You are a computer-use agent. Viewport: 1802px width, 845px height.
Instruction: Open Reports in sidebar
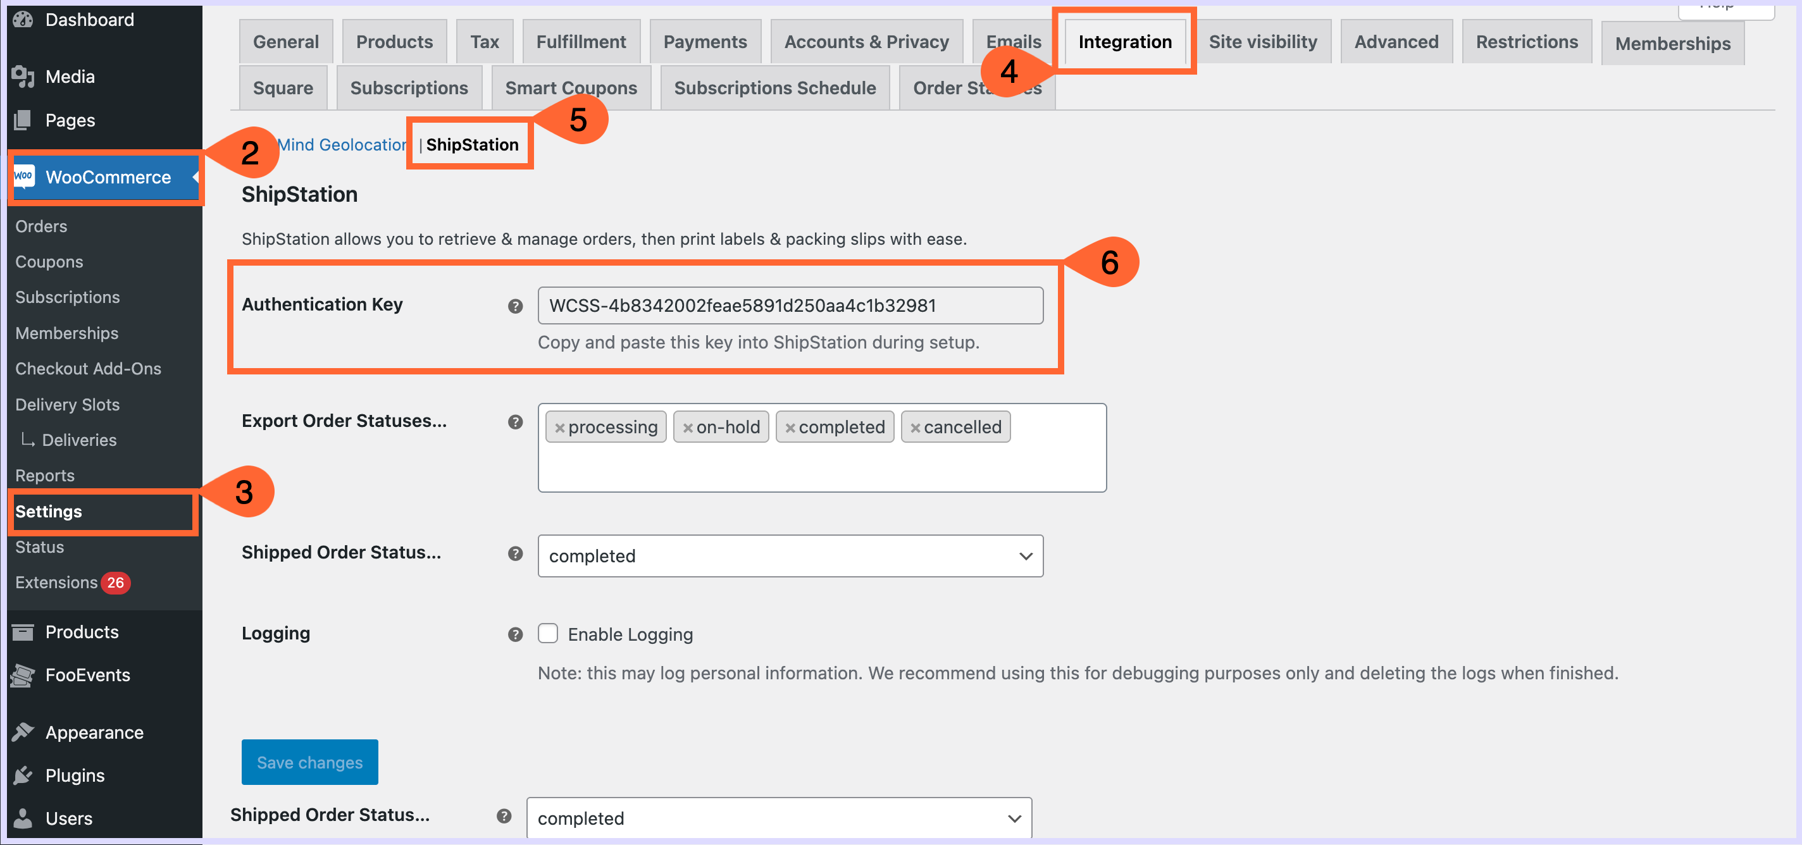[45, 476]
